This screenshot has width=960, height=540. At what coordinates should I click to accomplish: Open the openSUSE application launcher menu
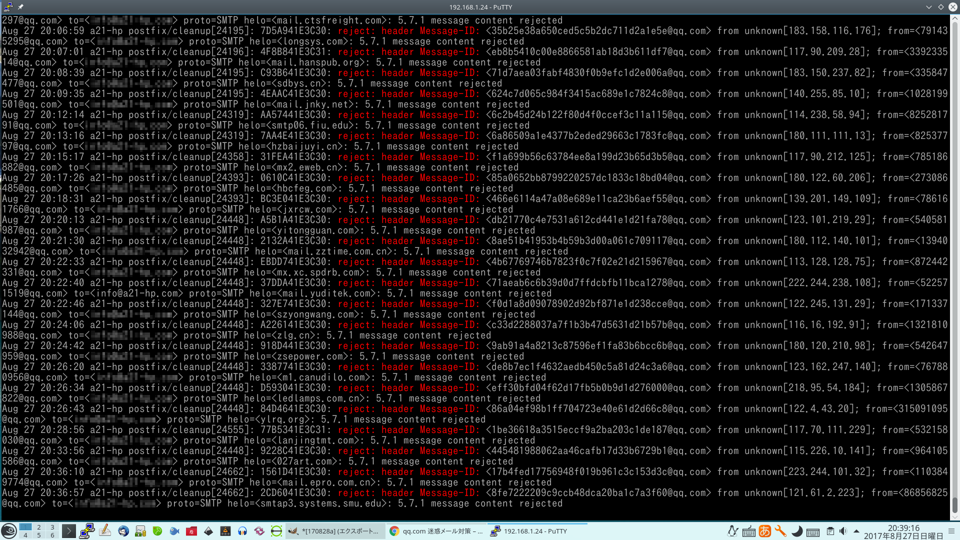point(8,530)
